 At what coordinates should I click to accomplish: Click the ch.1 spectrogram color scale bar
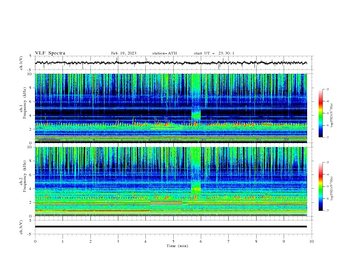(x=321, y=113)
